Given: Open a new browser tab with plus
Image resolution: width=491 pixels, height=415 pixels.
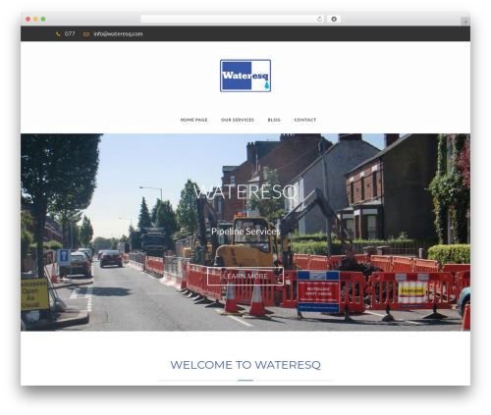Looking at the screenshot, I should click(465, 22).
